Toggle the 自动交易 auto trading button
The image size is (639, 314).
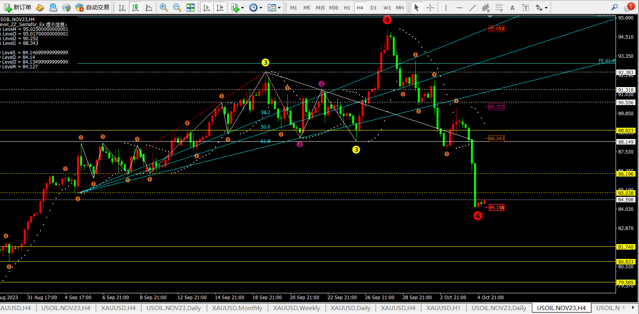pos(93,7)
